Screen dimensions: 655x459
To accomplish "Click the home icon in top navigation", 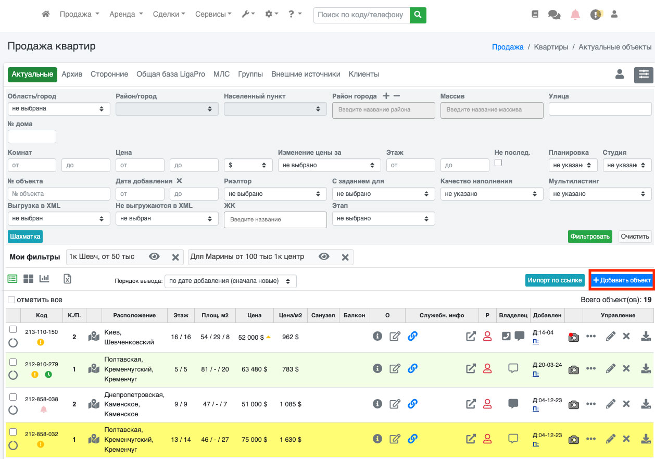I will (x=46, y=15).
